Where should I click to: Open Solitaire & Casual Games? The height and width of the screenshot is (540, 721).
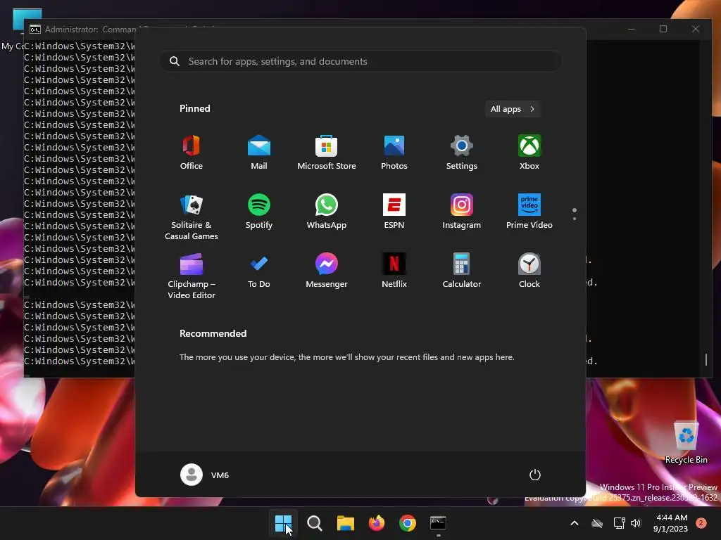pos(192,217)
